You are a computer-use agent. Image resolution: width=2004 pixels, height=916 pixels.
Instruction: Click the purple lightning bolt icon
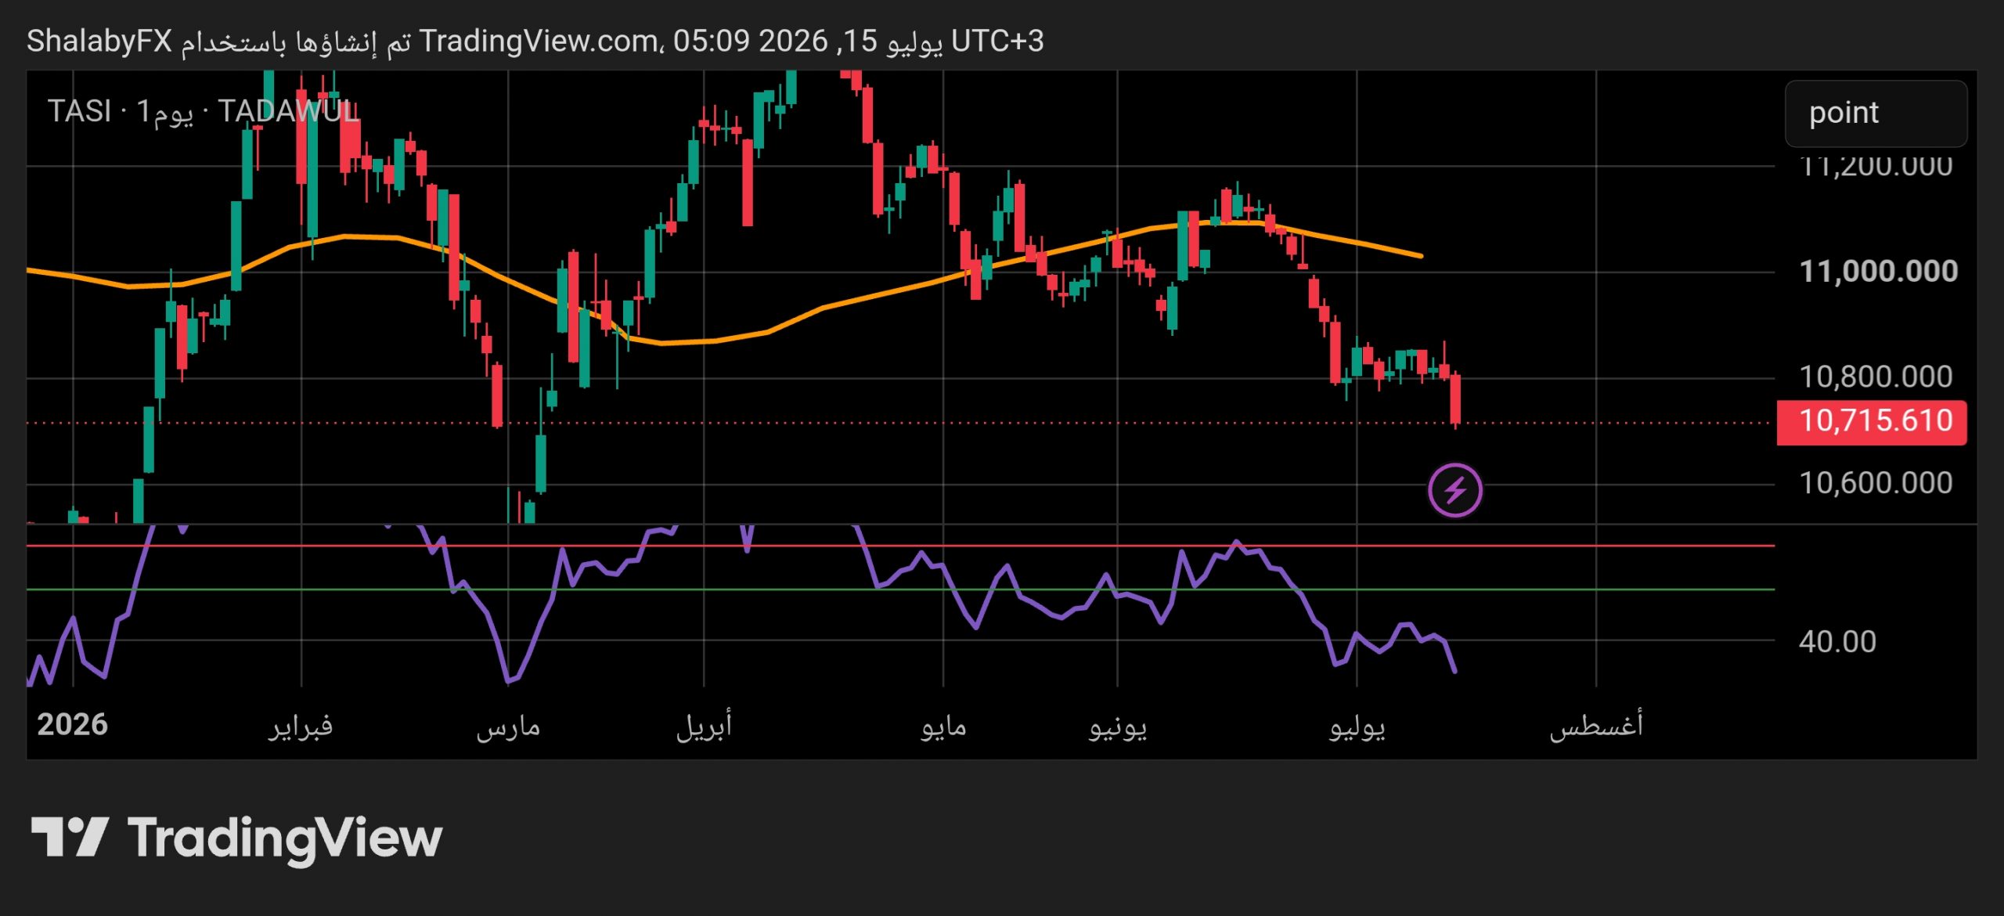(1454, 491)
